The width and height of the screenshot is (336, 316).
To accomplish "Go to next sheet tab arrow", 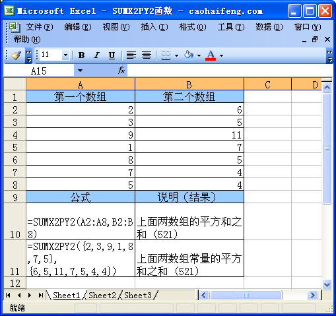I will (30, 295).
